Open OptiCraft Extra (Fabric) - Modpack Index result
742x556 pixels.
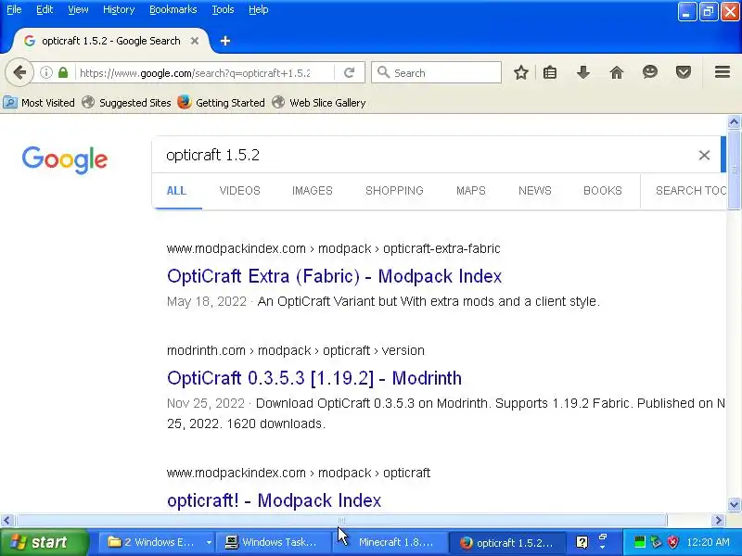coord(335,276)
